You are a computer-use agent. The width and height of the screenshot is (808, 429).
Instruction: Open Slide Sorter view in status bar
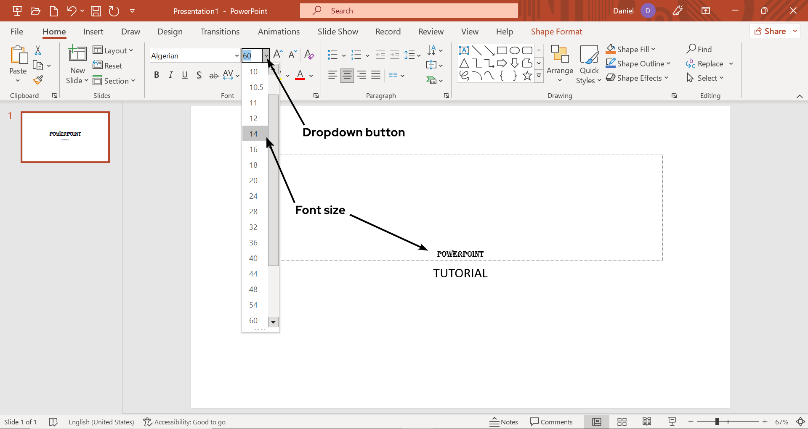(622, 422)
